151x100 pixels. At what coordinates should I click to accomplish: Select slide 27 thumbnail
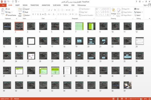31,56
